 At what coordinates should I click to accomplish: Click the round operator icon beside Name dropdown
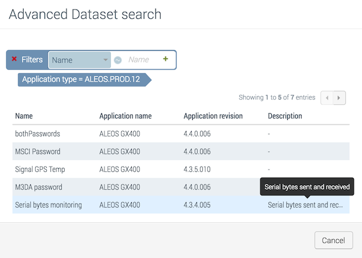pos(118,60)
